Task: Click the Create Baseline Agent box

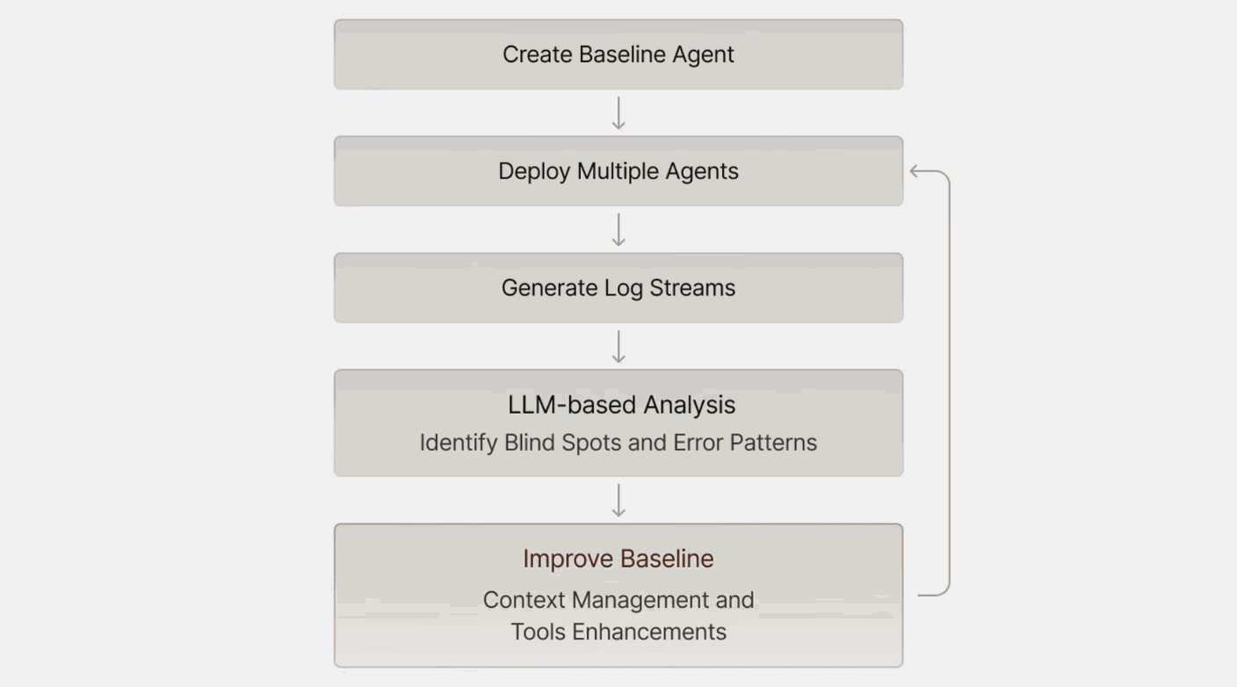Action: [618, 54]
